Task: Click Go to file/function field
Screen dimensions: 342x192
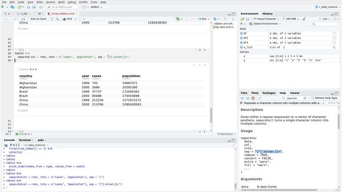Action: [x=62, y=7]
